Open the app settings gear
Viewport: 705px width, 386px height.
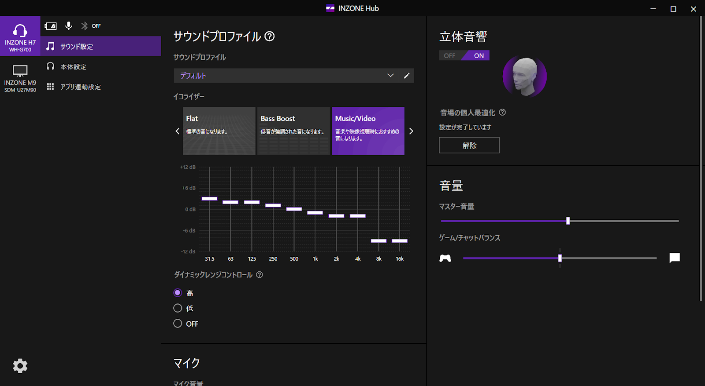[x=20, y=366]
